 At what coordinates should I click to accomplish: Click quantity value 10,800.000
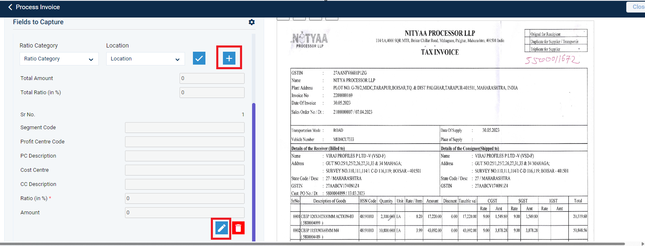[386, 230]
